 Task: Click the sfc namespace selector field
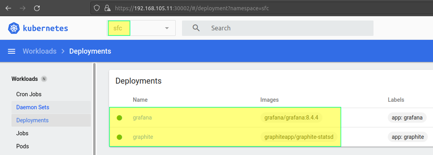[x=141, y=28]
